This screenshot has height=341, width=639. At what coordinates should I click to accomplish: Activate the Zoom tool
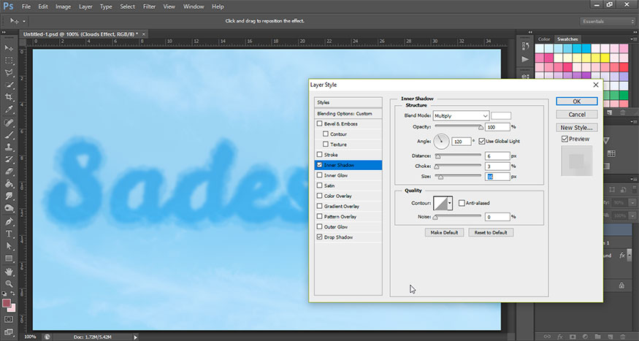click(9, 283)
